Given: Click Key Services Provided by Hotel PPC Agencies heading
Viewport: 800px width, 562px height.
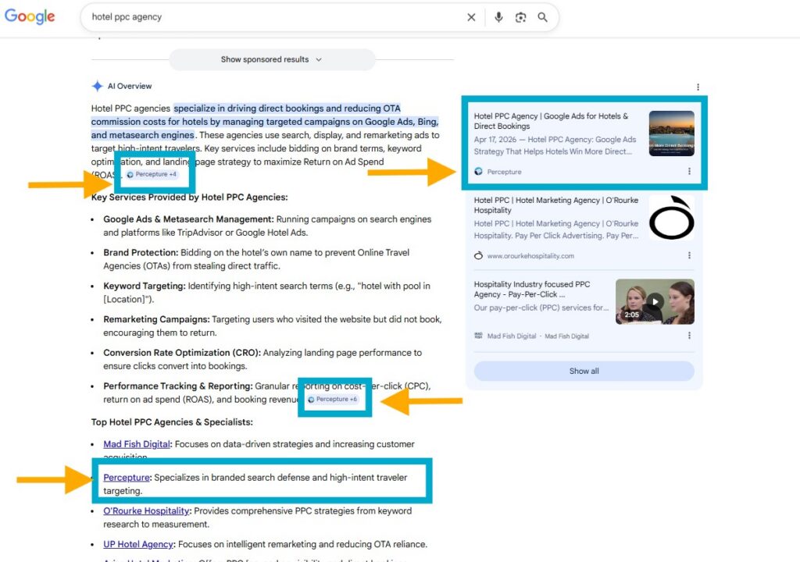Looking at the screenshot, I should [189, 197].
